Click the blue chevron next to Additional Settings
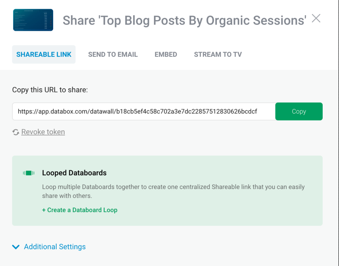Screen dimensions: 339x266 point(16,247)
